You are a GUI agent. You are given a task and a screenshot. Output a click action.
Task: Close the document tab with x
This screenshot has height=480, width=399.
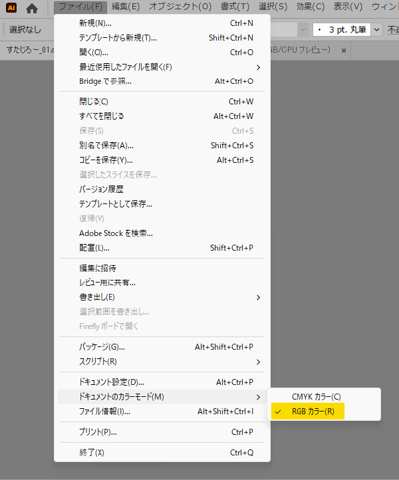coord(344,51)
